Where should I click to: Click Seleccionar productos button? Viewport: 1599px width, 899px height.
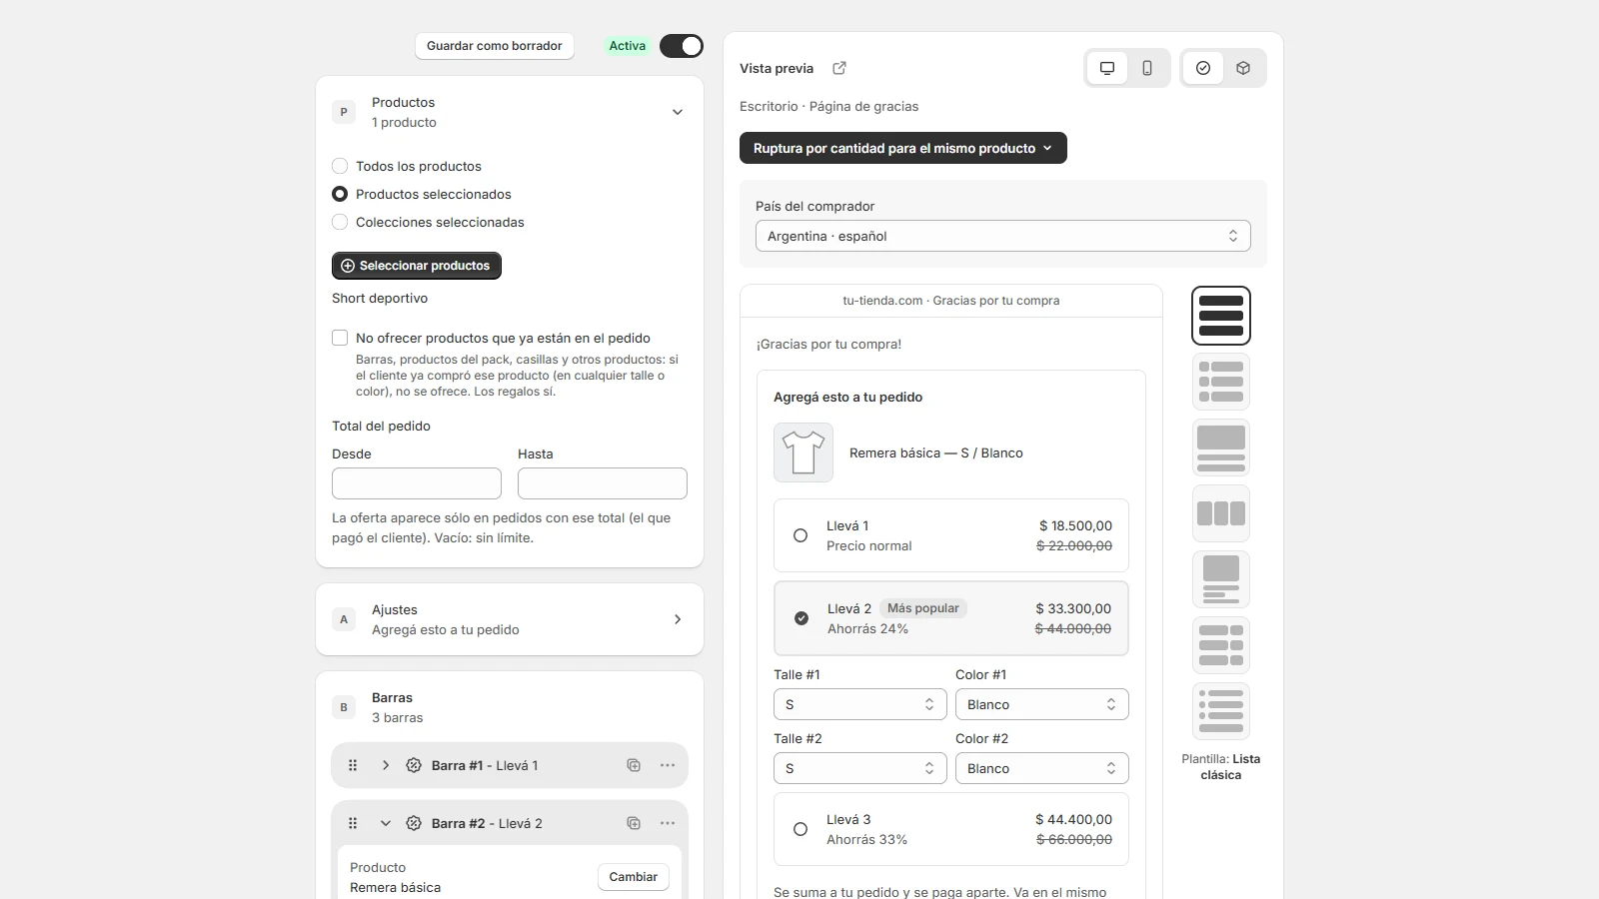417,266
